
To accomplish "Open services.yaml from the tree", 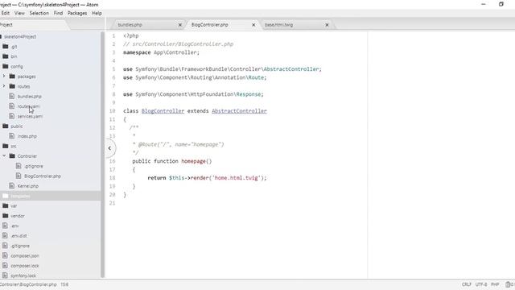I will point(30,116).
